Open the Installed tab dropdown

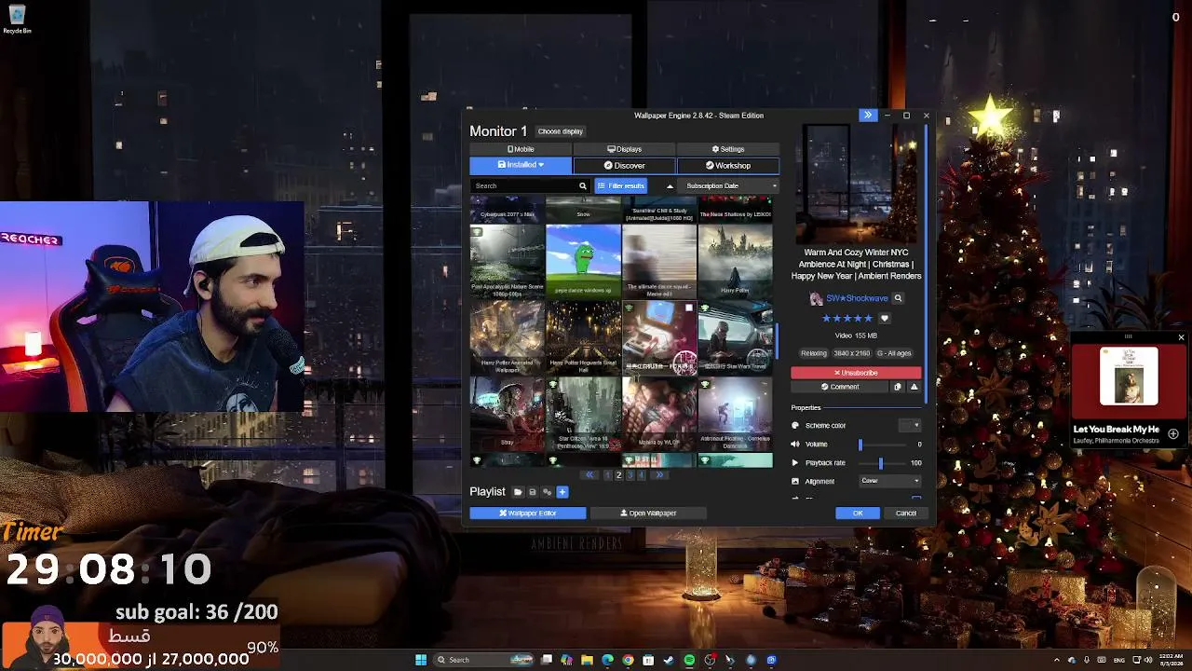pyautogui.click(x=521, y=166)
